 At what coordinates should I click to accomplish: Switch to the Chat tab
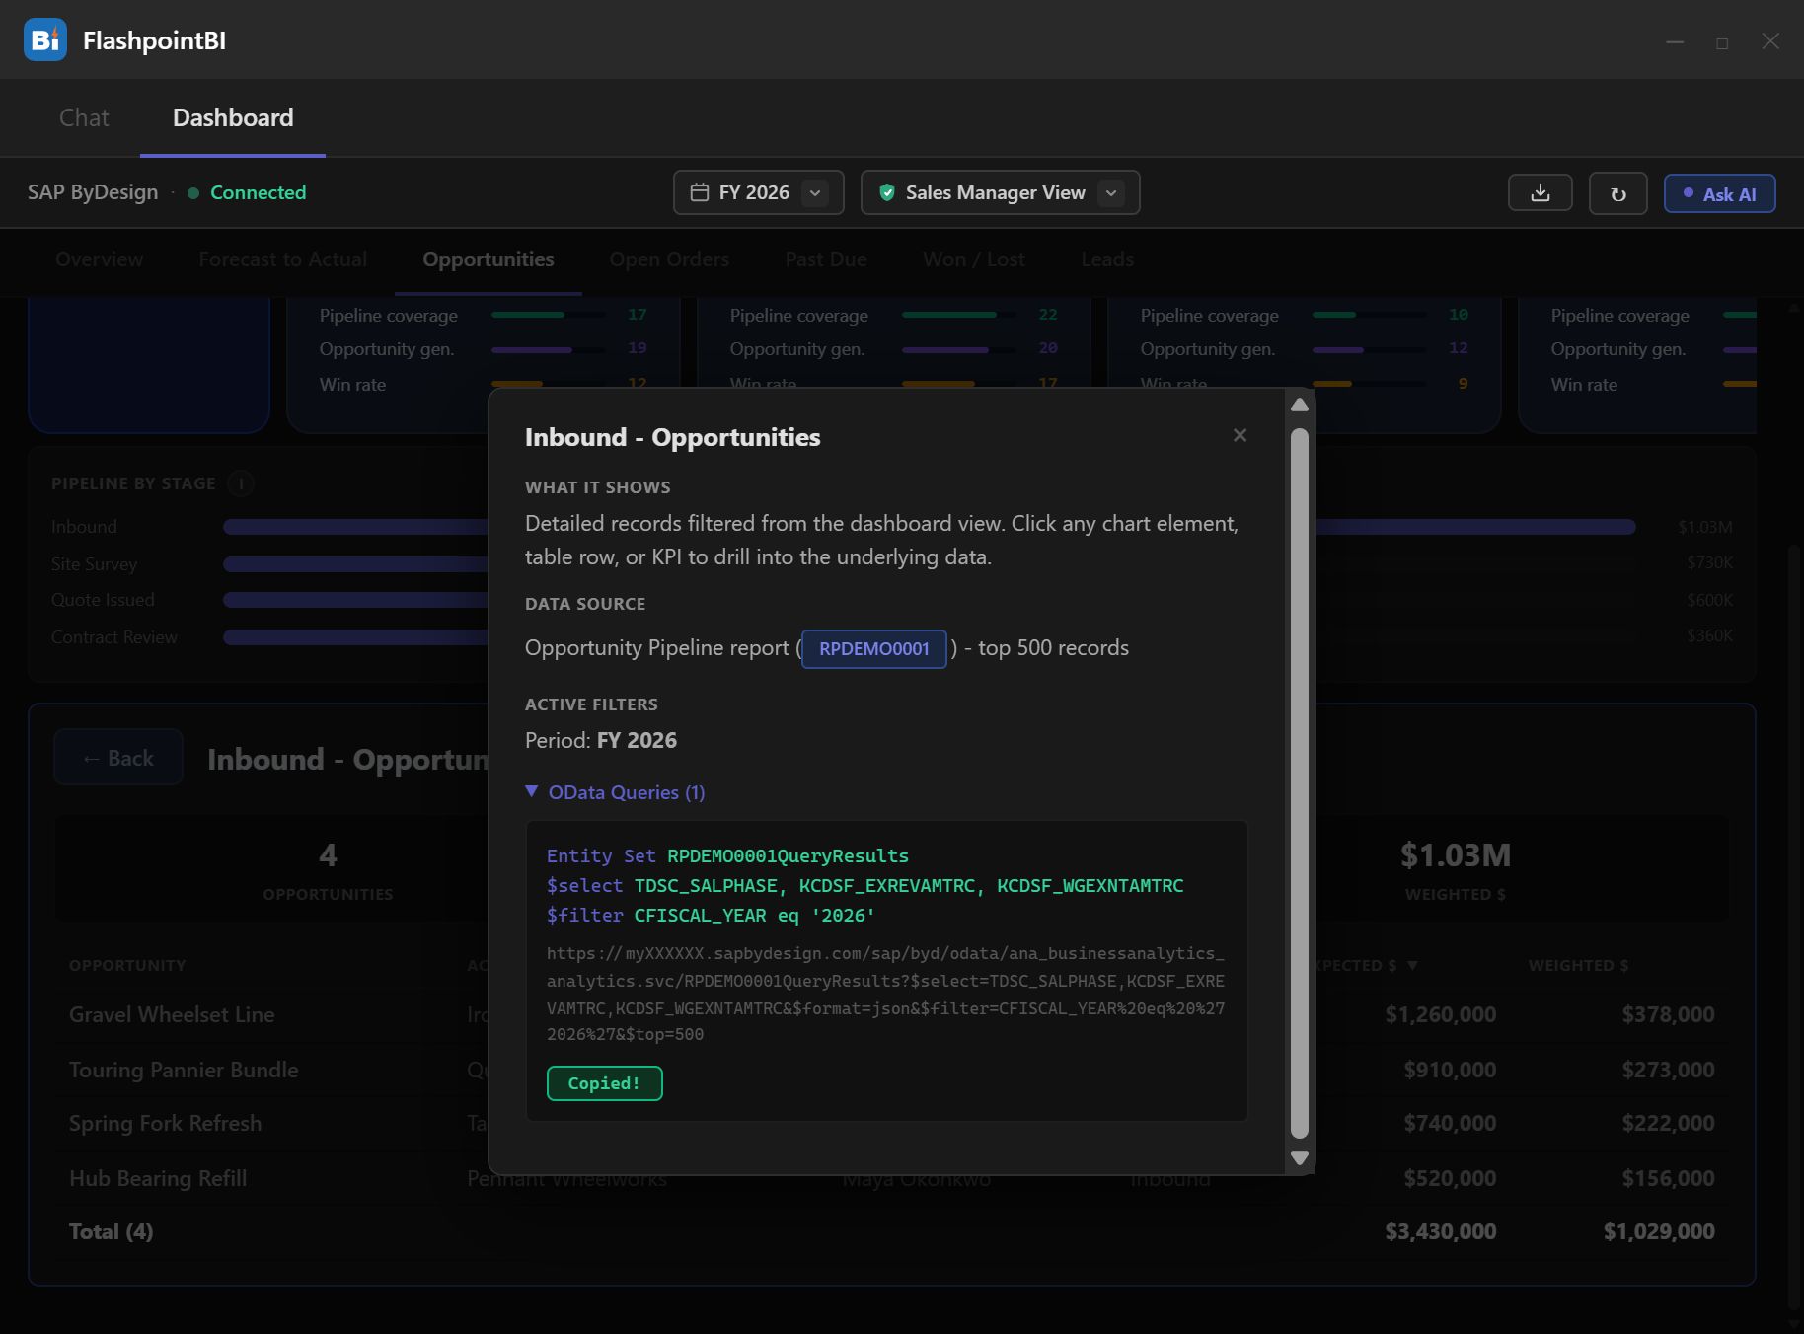(84, 117)
